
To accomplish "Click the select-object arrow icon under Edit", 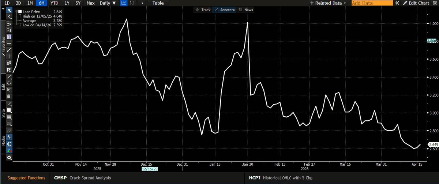I will coord(9,89).
